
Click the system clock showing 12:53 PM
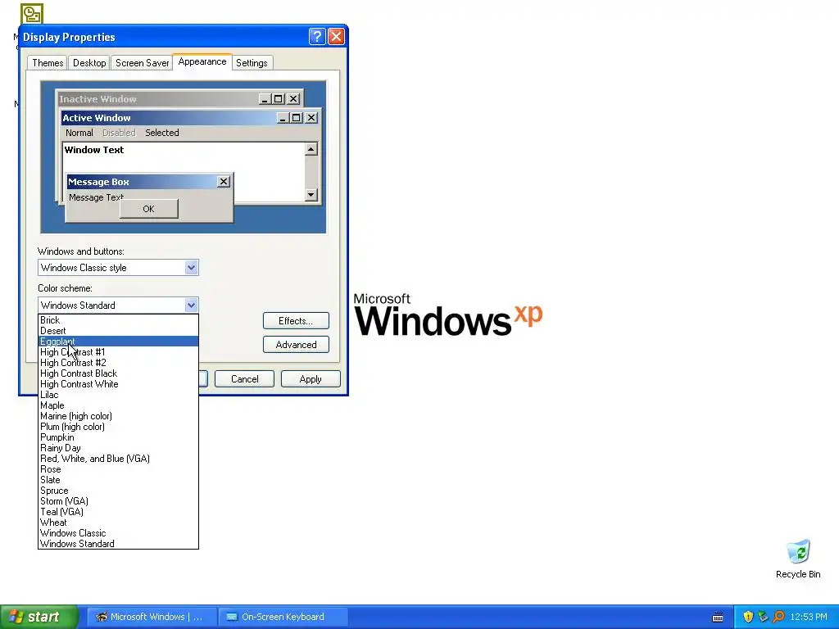click(x=809, y=617)
